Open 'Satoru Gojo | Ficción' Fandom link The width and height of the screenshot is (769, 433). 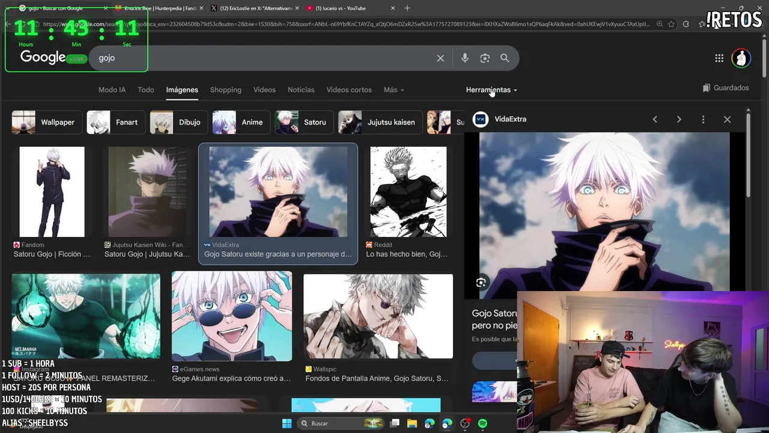52,254
